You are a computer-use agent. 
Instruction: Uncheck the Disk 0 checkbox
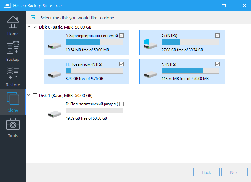tap(35, 27)
